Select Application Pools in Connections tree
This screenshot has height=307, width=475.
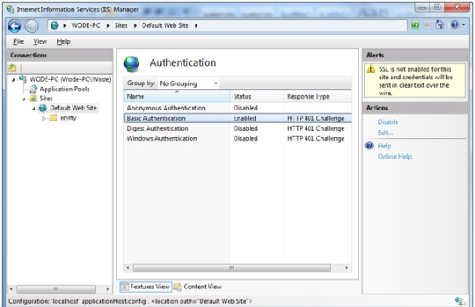point(64,89)
